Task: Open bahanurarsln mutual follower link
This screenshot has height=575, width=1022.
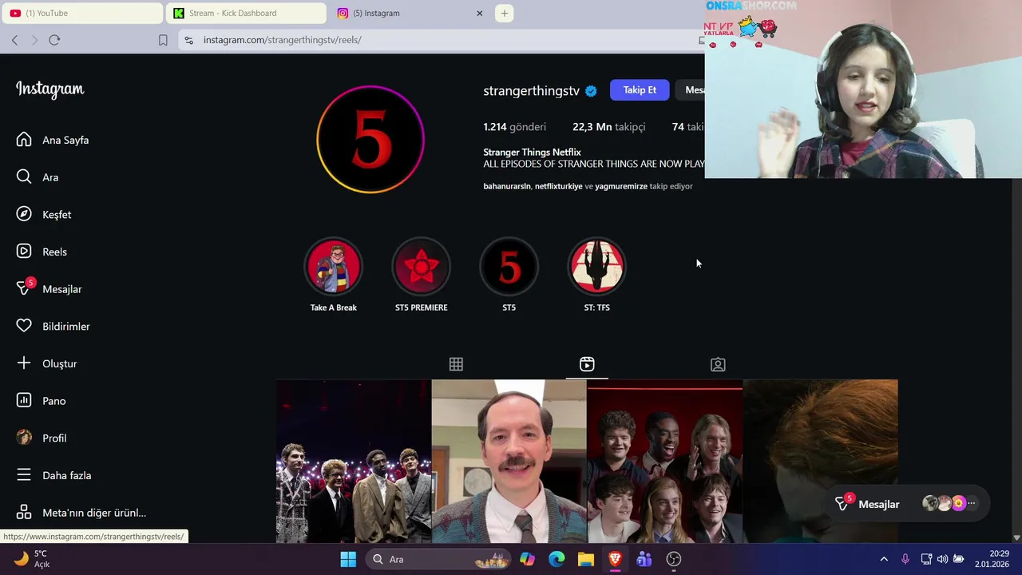Action: click(x=507, y=186)
